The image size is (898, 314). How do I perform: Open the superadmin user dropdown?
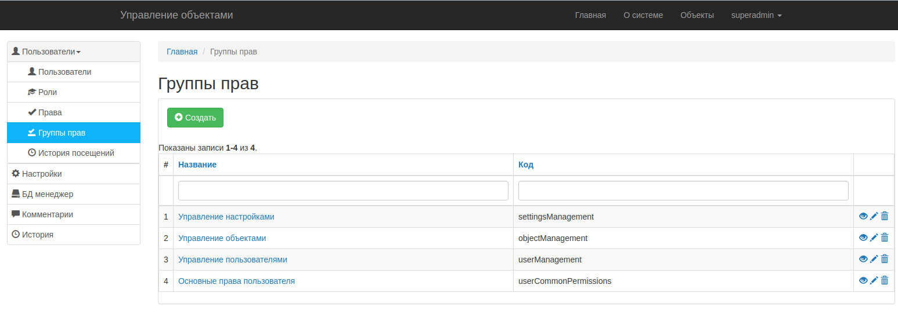[x=756, y=15]
